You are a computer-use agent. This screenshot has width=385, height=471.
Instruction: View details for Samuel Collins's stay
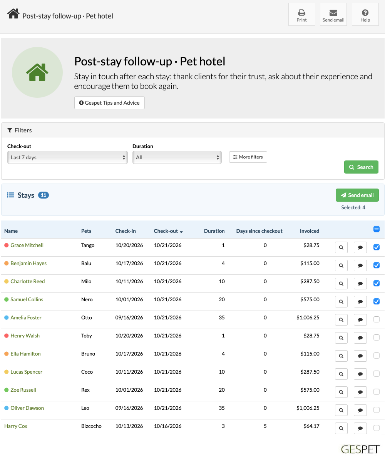point(341,302)
